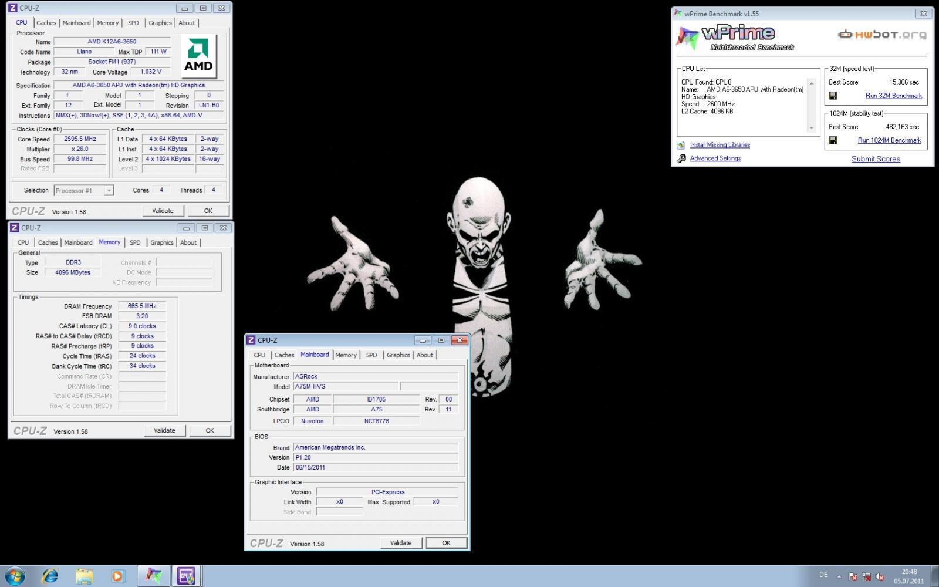
Task: Click network status tray icon
Action: point(866,576)
